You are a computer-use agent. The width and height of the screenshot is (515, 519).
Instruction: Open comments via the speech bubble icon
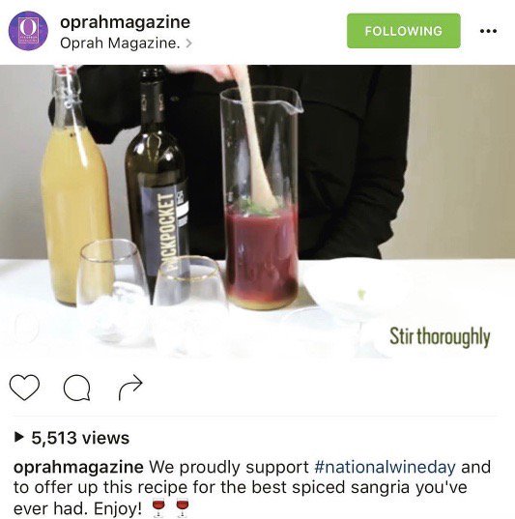pyautogui.click(x=76, y=388)
